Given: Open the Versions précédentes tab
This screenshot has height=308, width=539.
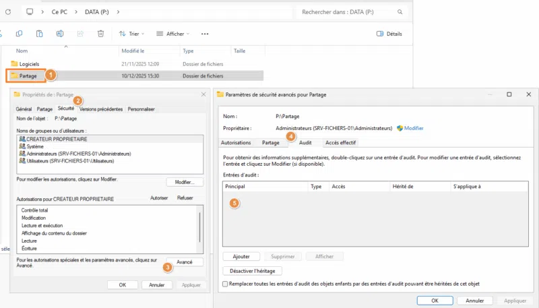Looking at the screenshot, I should pos(101,109).
